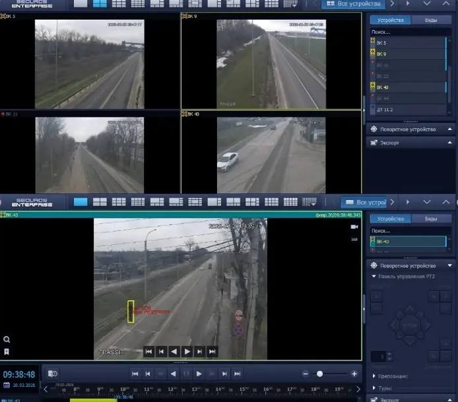The height and width of the screenshot is (402, 458).
Task: Click the camera record icon on BK-43 view
Action: 354,226
